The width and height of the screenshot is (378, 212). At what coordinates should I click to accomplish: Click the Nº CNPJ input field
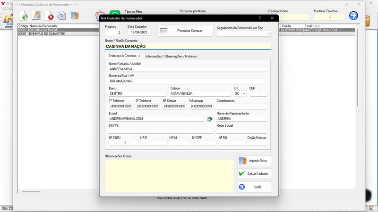pos(121,143)
